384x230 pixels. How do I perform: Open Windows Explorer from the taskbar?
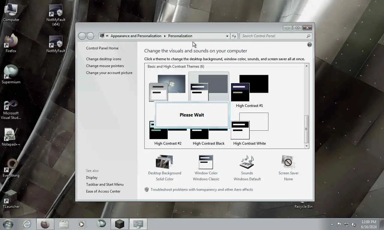click(64, 224)
